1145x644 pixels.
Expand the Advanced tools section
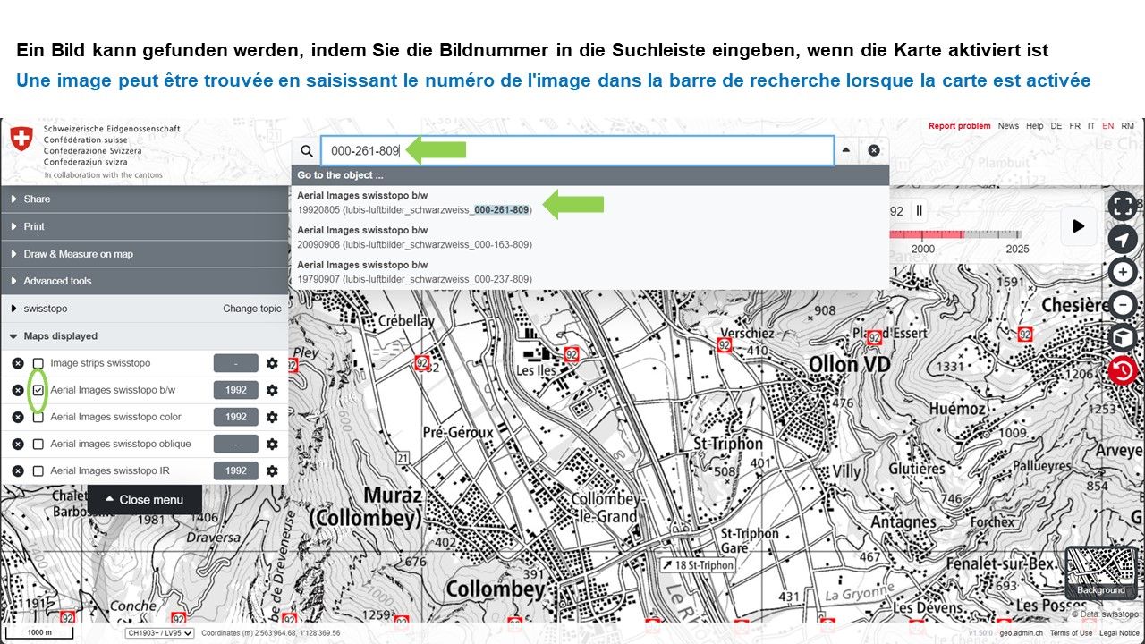57,281
